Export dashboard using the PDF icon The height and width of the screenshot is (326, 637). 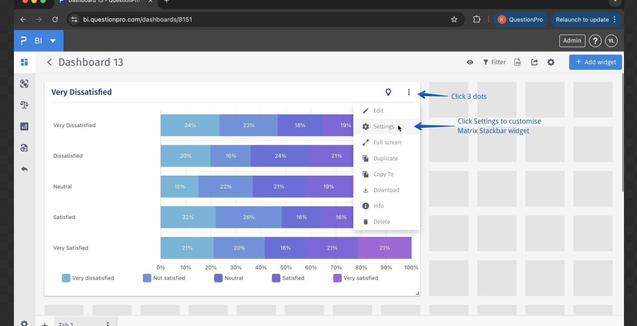pyautogui.click(x=517, y=62)
